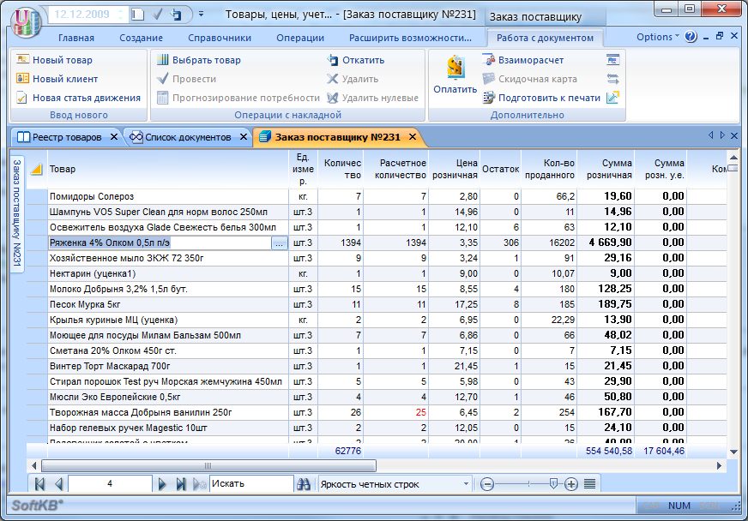Click the Прогнозирование потребности calculator icon

[x=163, y=98]
